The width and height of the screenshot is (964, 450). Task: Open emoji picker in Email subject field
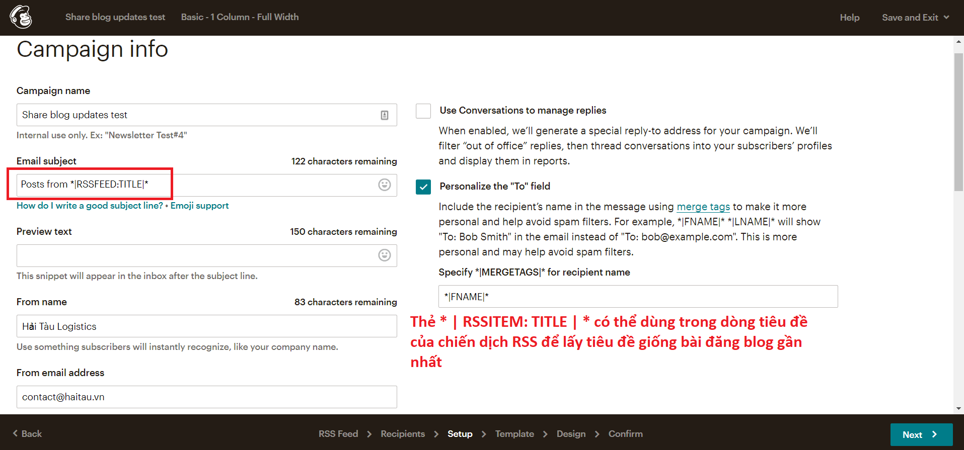[384, 185]
